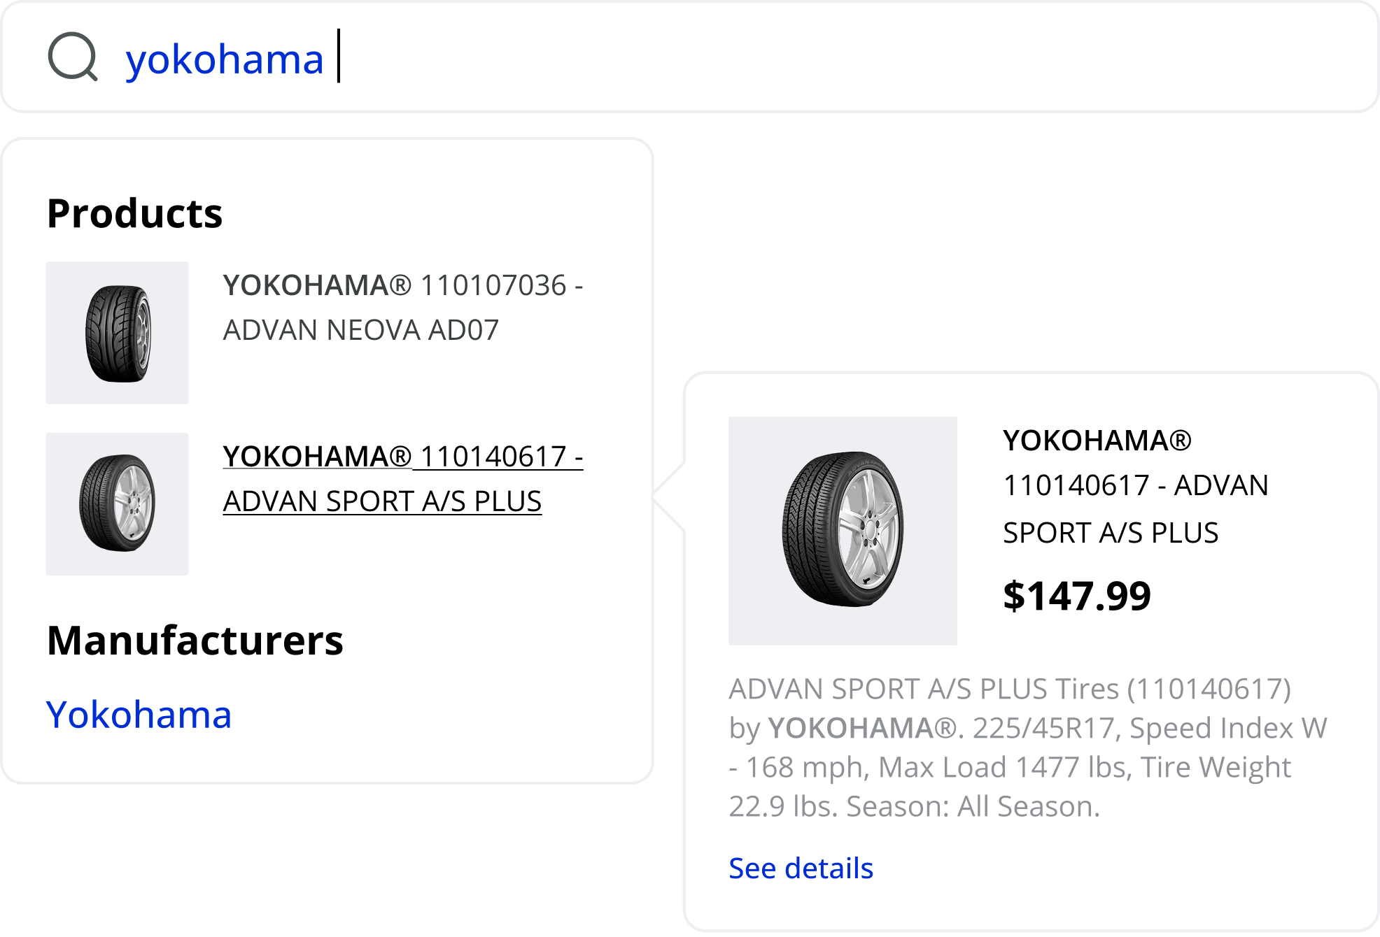Place cursor at the text caret after "yokohama"
The image size is (1380, 937).
point(339,57)
